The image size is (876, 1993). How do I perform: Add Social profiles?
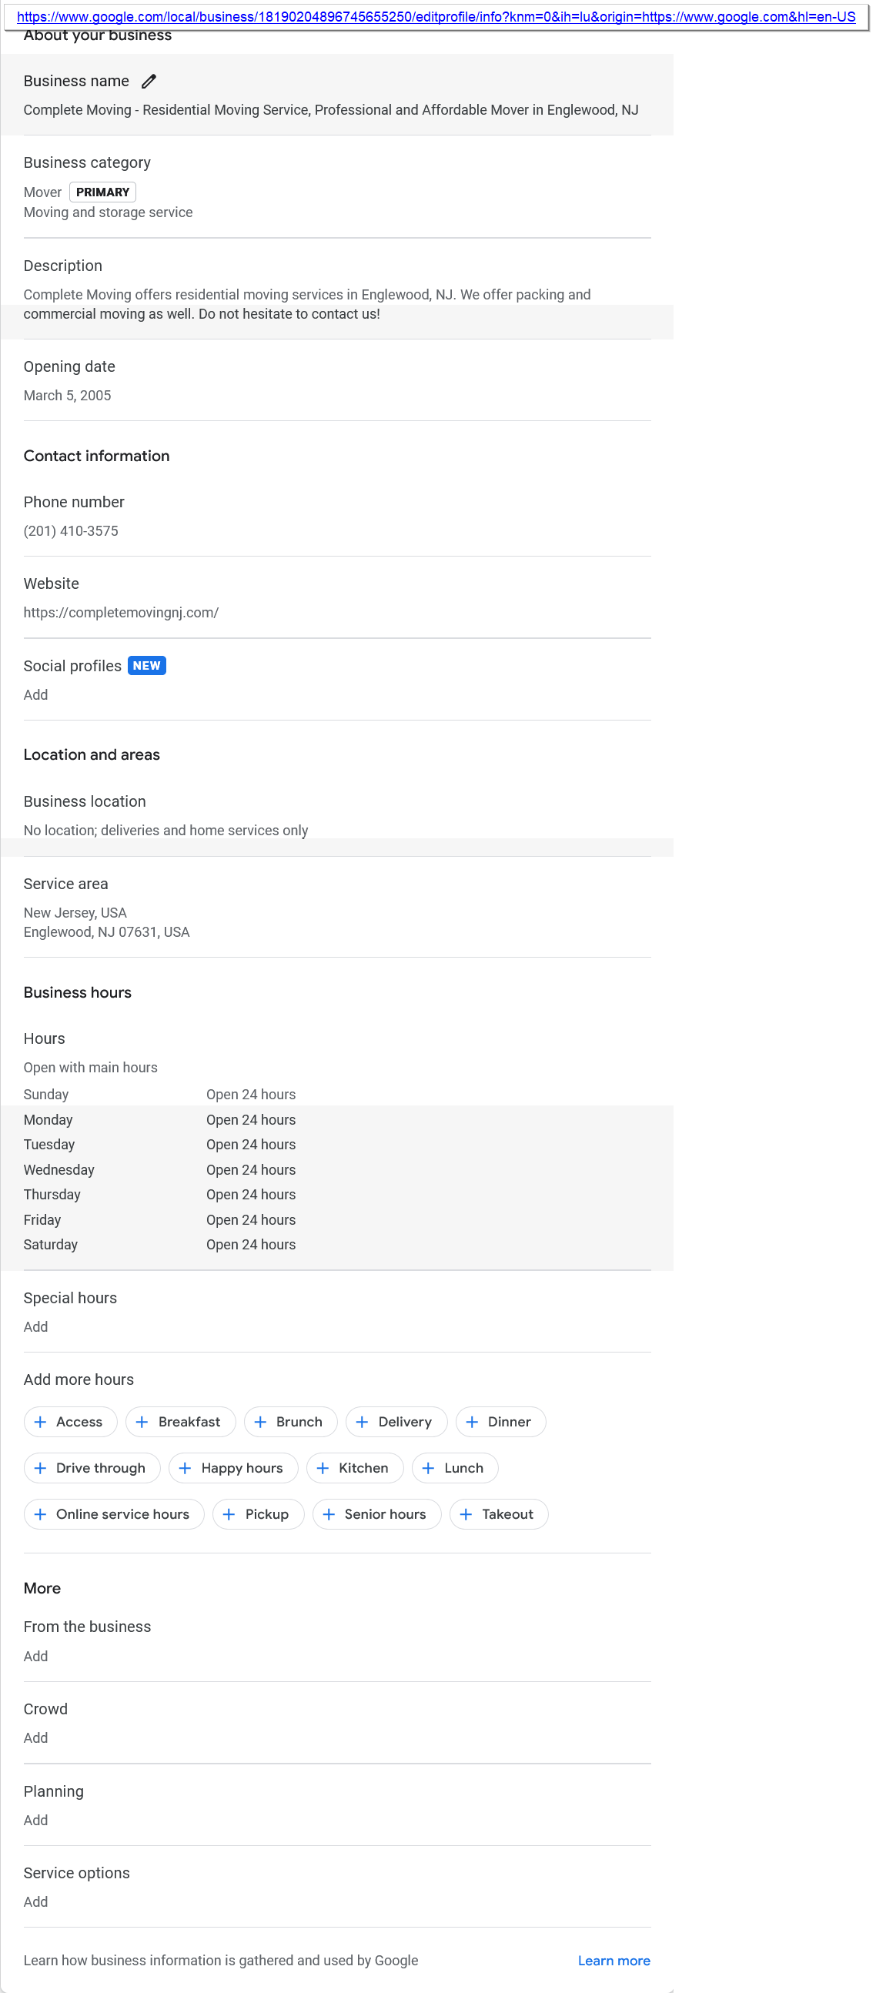click(35, 695)
